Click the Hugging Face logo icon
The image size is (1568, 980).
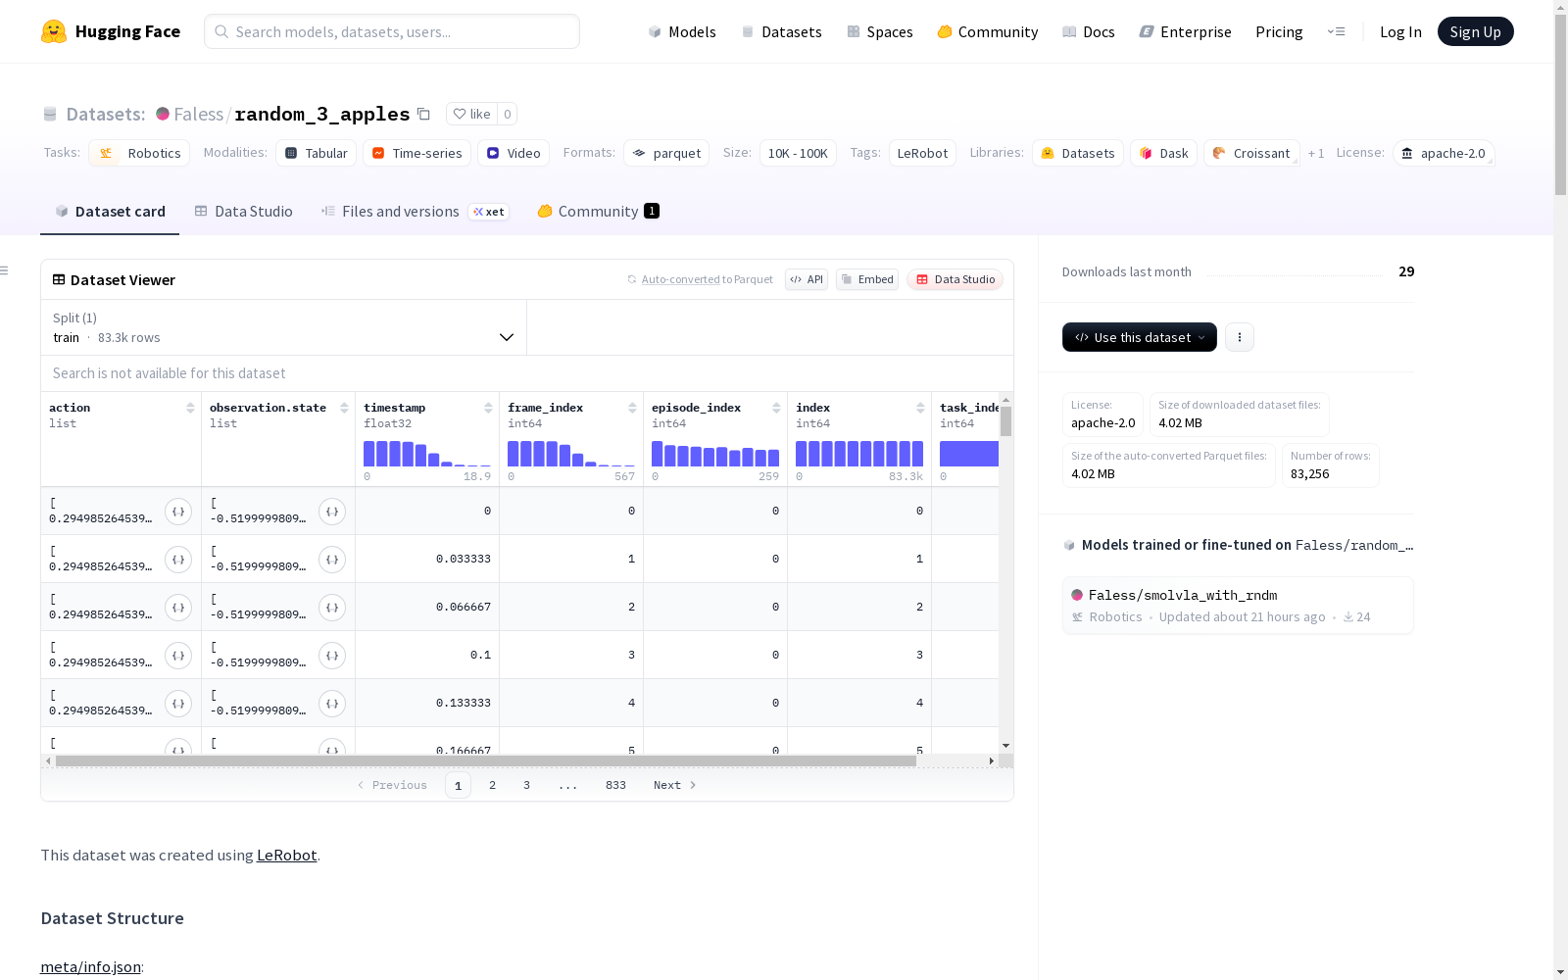tap(54, 31)
